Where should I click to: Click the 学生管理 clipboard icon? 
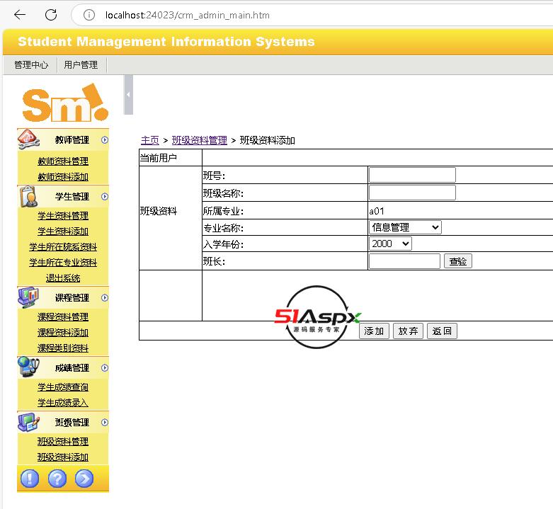[x=29, y=196]
